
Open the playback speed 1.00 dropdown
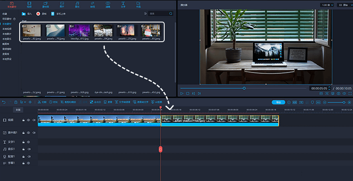tap(327, 5)
